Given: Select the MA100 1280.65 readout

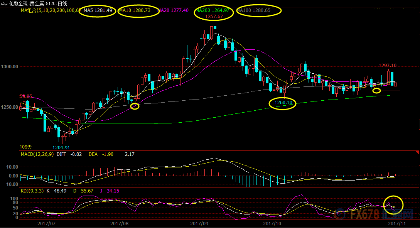Looking at the screenshot, I should click(x=254, y=10).
